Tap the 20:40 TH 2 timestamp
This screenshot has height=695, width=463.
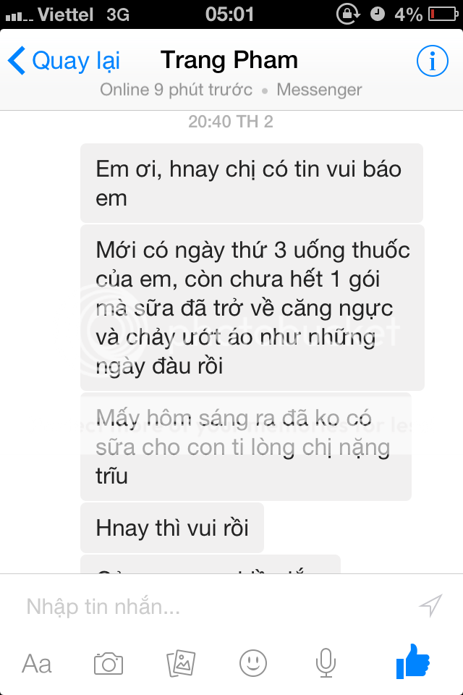(230, 122)
